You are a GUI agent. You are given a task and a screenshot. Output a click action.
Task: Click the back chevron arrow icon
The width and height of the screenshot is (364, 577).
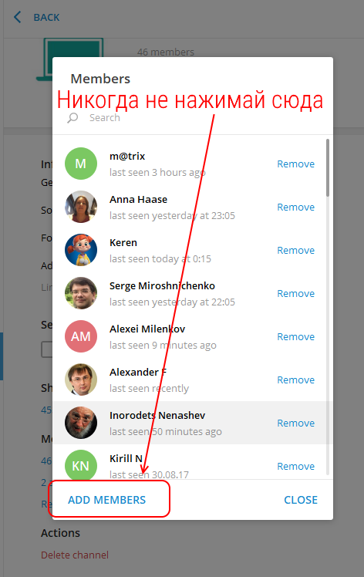click(17, 17)
